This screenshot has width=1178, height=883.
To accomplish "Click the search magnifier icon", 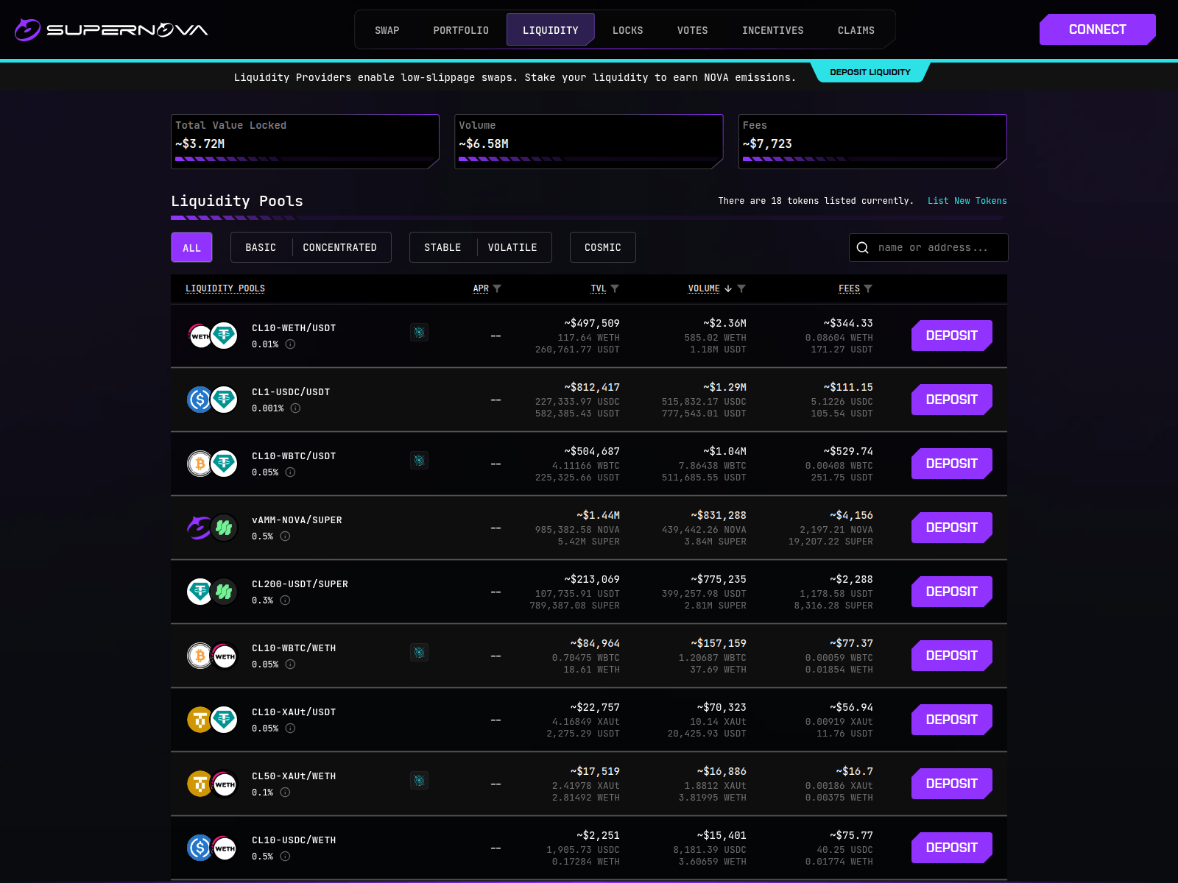I will click(863, 248).
